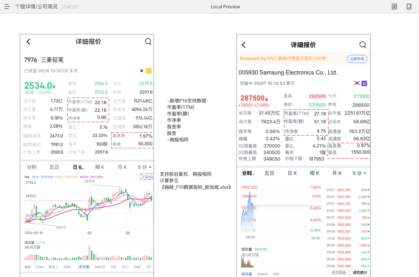Open the 不复权 adjustment selector
The image size is (419, 277).
tap(147, 177)
